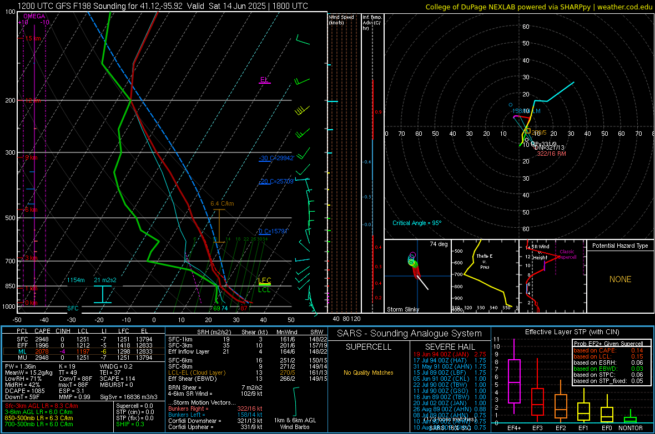The height and width of the screenshot is (434, 655).
Task: Click the orange "LCL-EL (Cloud Layer)" row
Action: click(248, 372)
